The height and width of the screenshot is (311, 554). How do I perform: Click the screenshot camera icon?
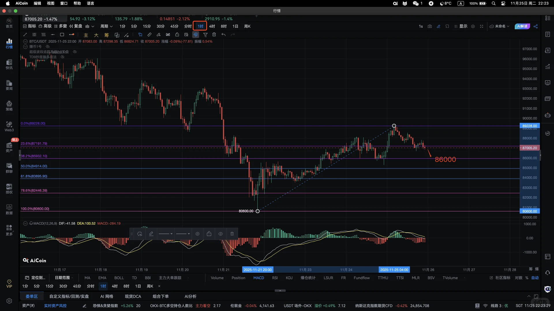pyautogui.click(x=430, y=26)
